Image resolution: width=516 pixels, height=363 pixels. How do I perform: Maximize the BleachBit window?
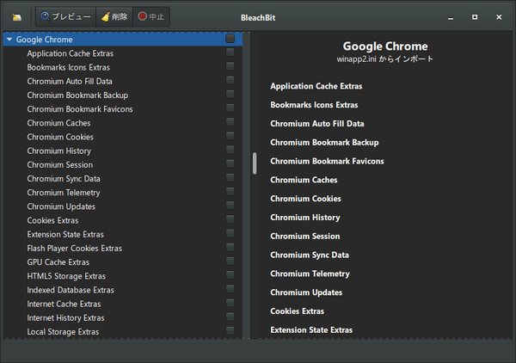(475, 17)
